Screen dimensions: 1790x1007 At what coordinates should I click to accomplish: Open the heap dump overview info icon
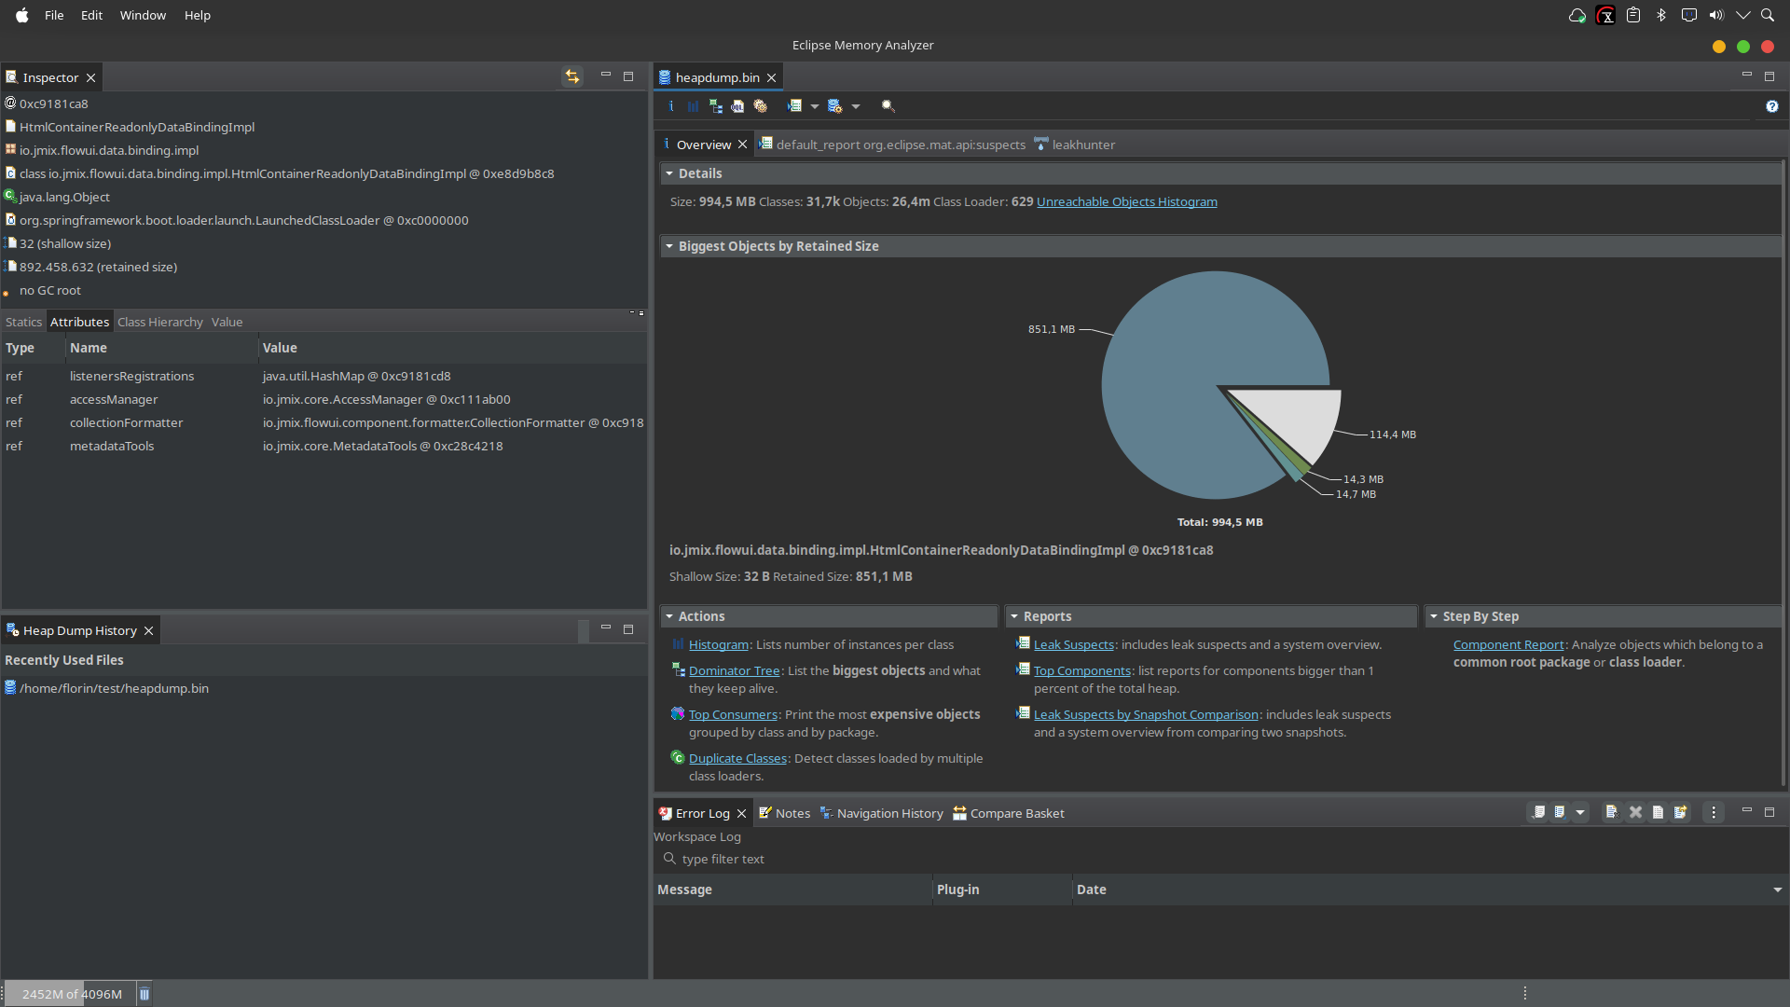click(671, 106)
